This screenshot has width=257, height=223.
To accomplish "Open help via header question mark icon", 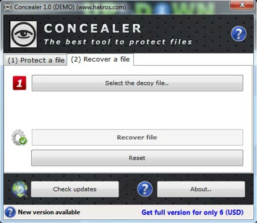I will coord(239,33).
